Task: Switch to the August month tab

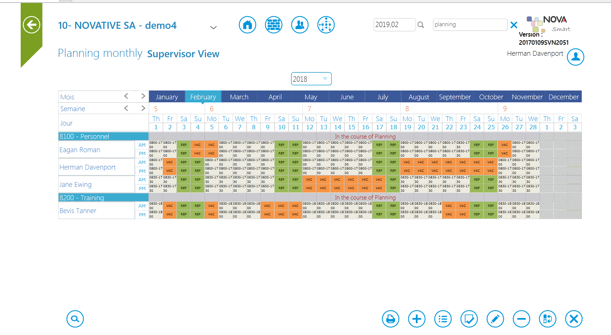Action: pyautogui.click(x=419, y=97)
